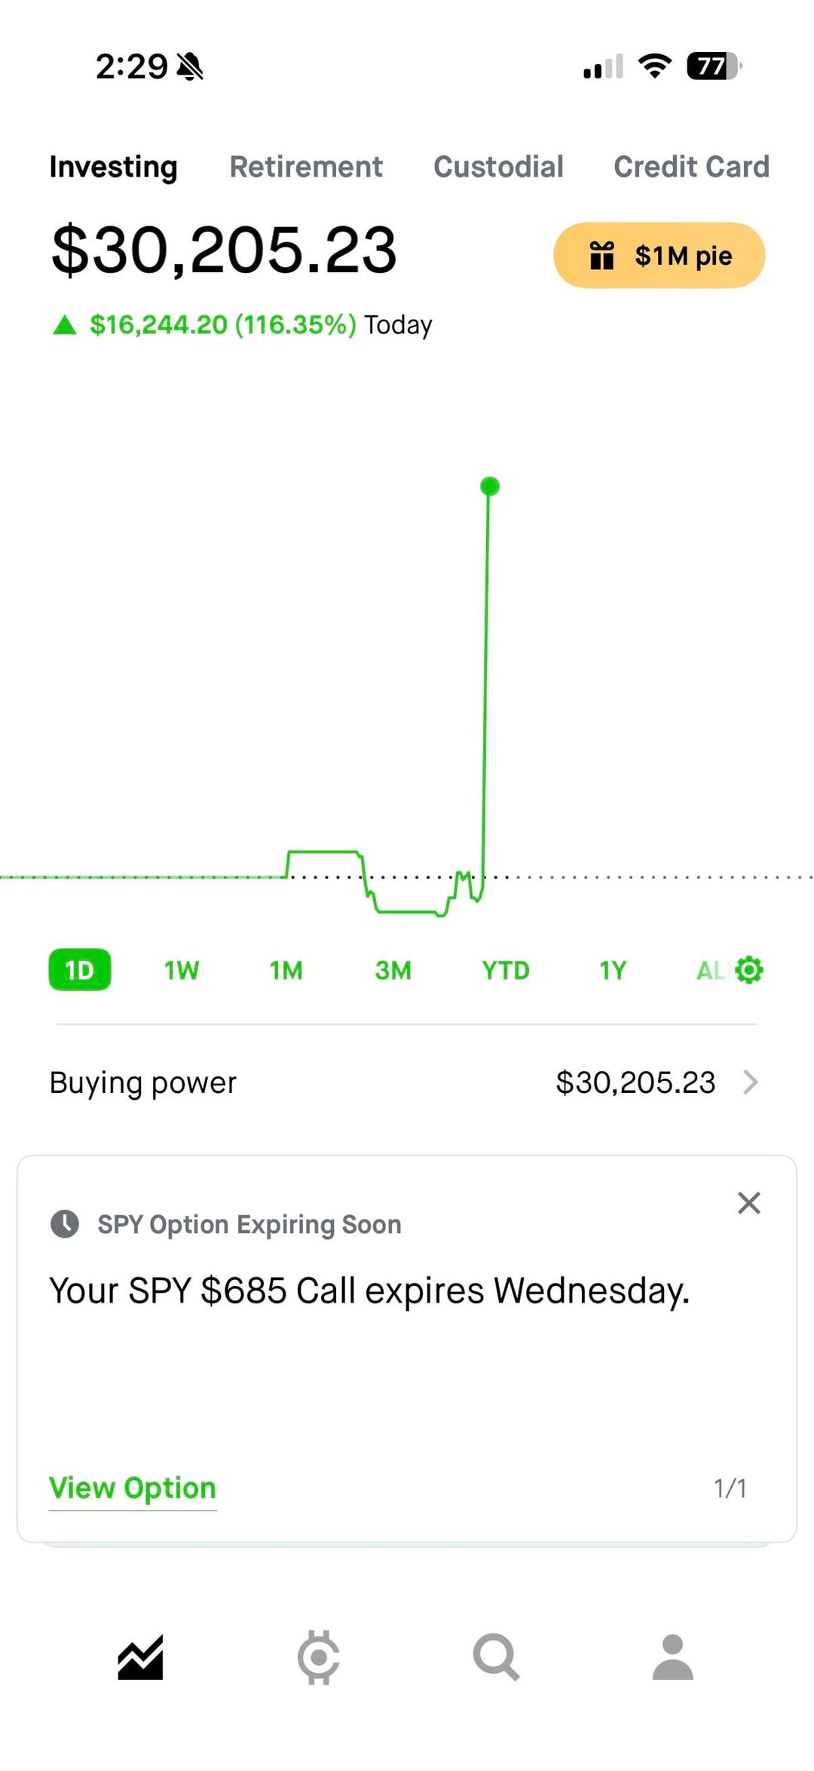Expand Buying power details chevron
The height and width of the screenshot is (1771, 814).
point(751,1082)
